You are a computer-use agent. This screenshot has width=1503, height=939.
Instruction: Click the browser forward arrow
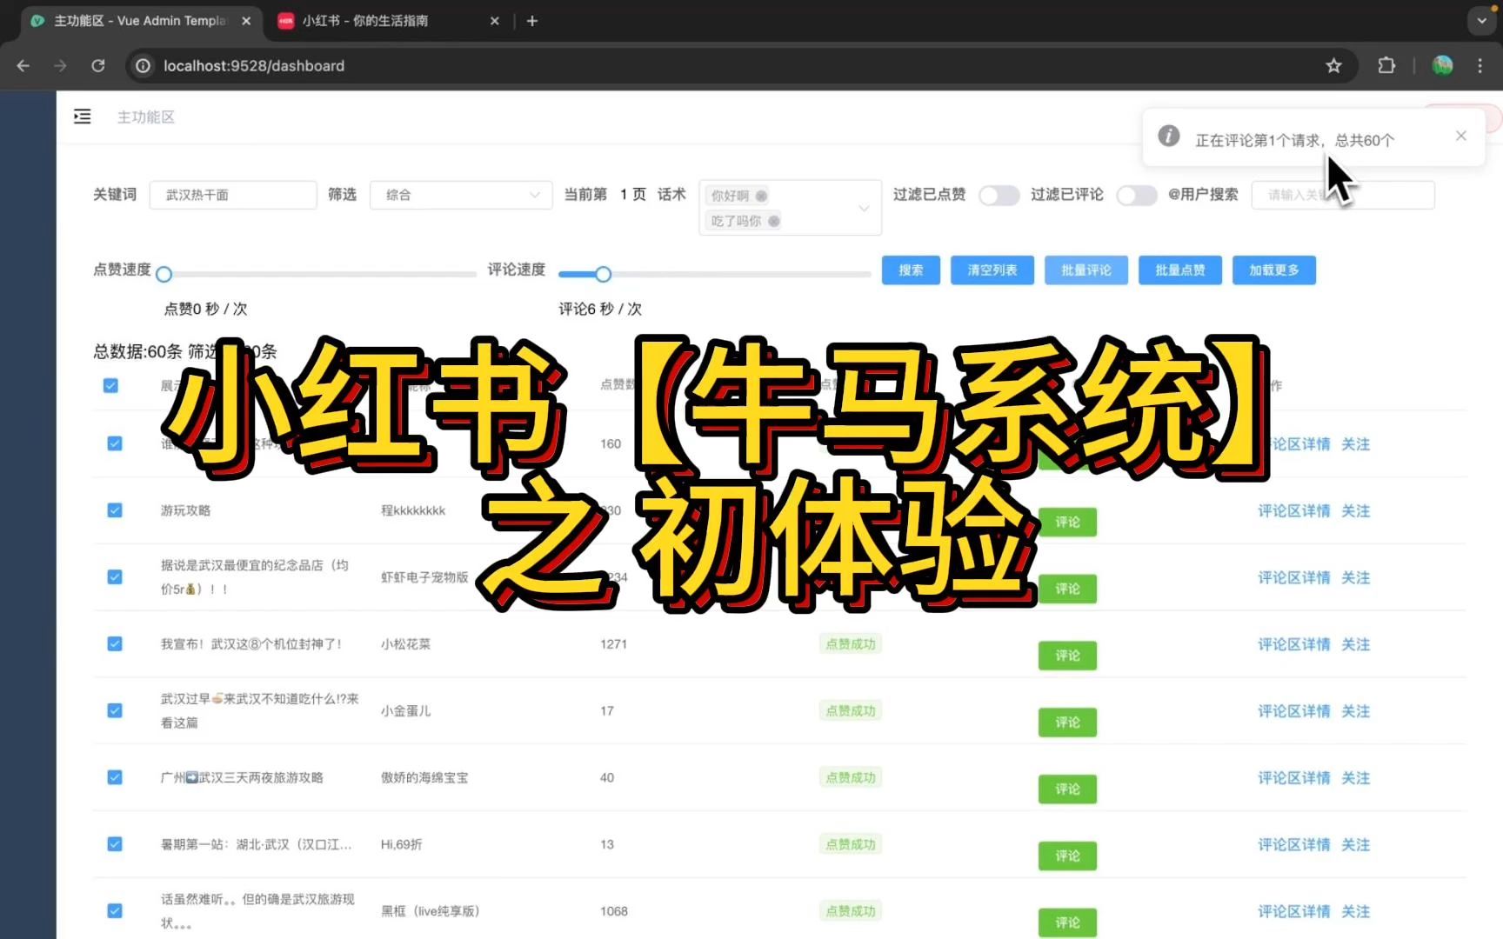pos(60,66)
